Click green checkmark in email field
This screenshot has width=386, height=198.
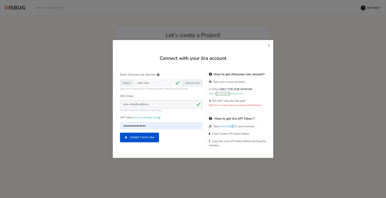click(x=198, y=104)
